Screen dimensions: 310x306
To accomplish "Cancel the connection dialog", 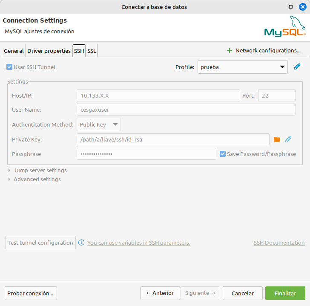I will point(243,293).
